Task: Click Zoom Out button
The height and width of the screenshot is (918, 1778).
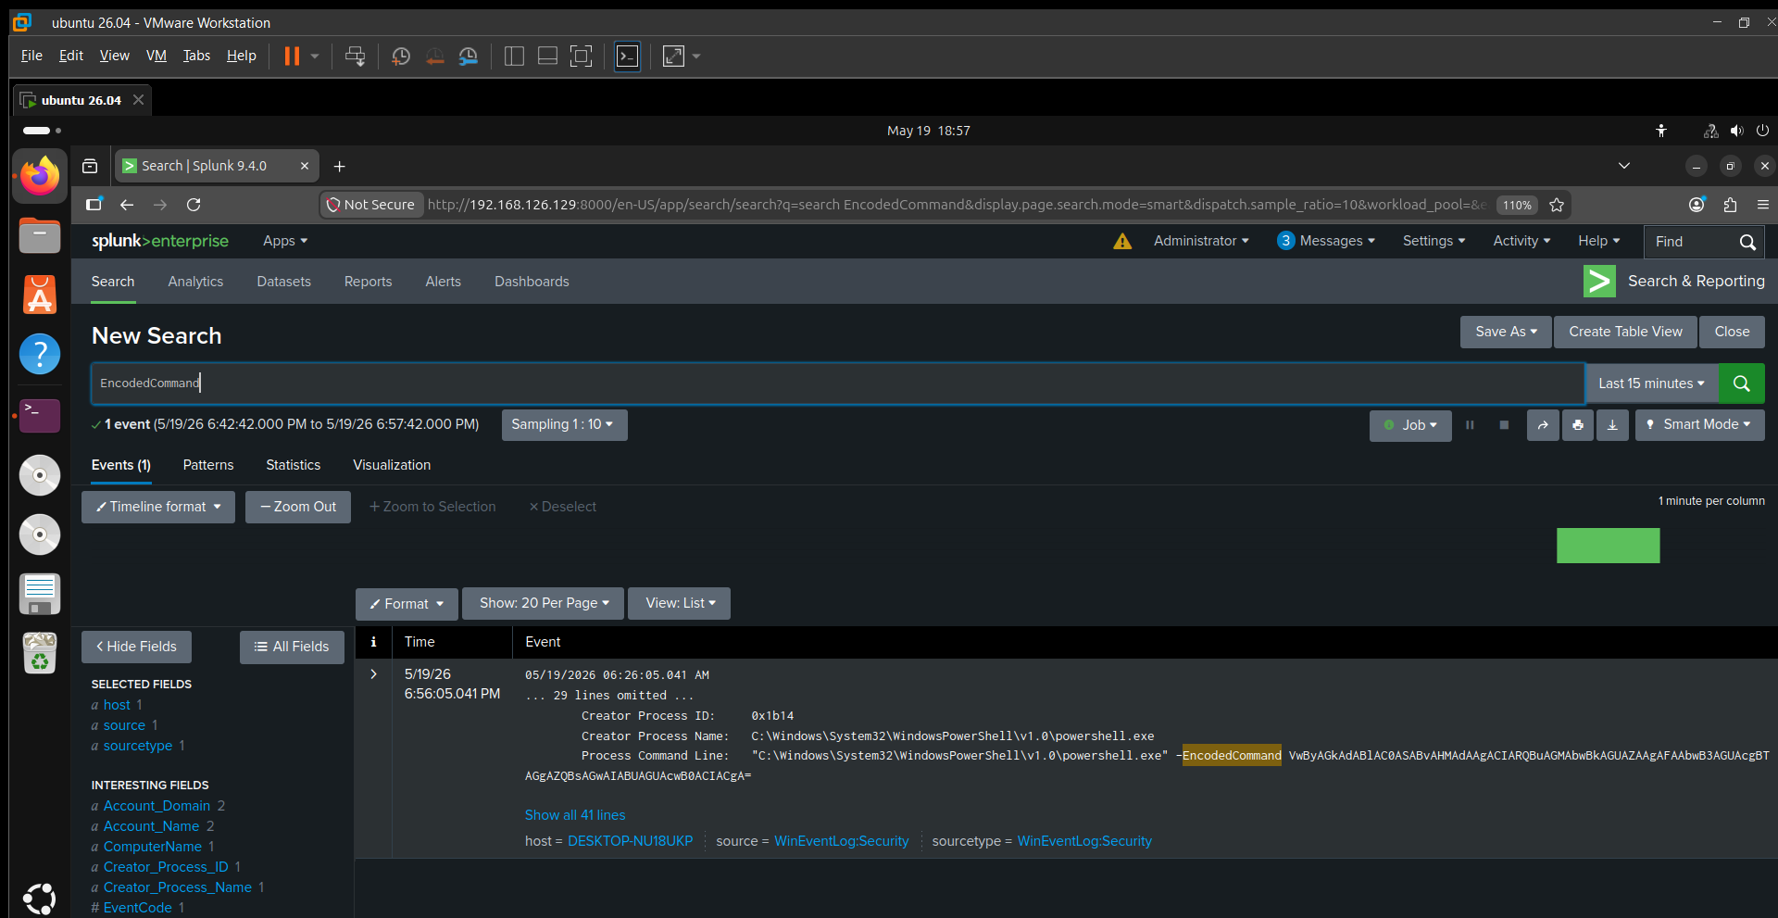Action: tap(298, 507)
